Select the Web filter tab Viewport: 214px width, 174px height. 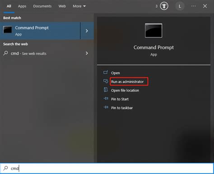(62, 6)
